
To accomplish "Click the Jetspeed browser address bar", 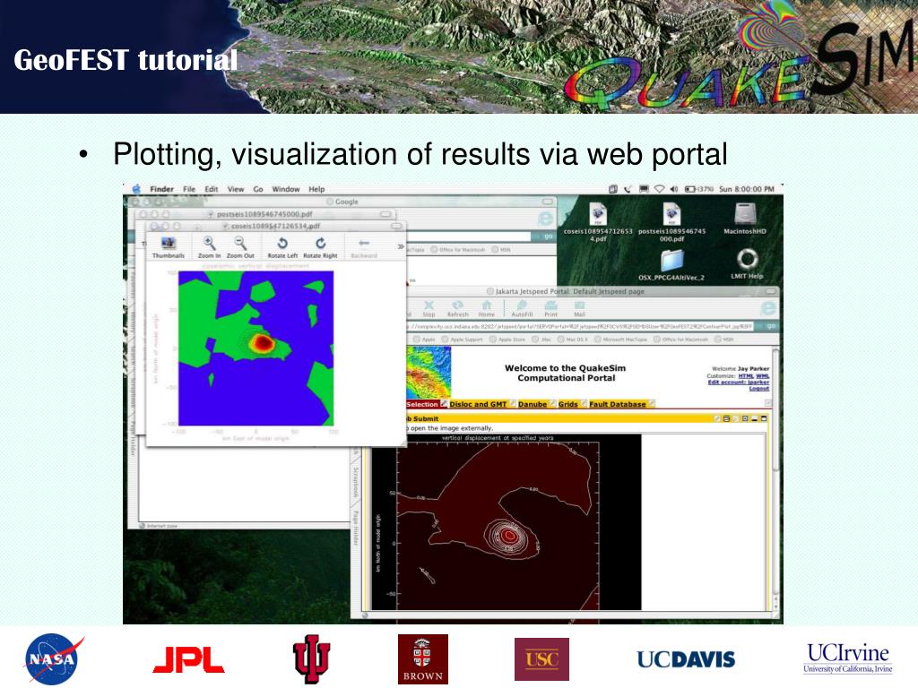I will point(580,326).
